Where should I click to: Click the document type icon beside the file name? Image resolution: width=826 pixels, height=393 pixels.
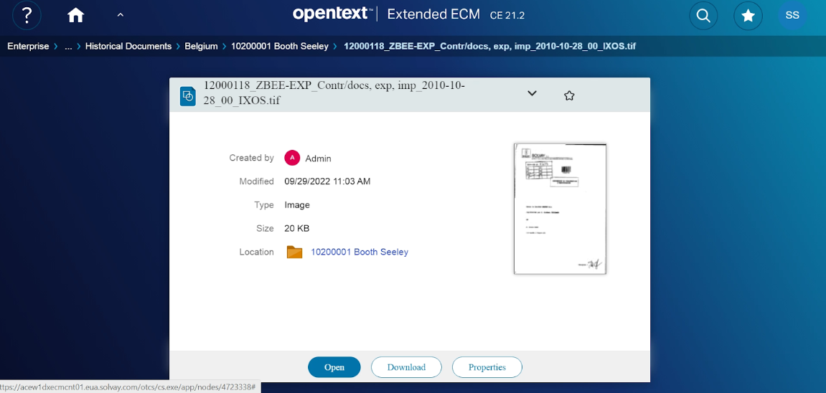click(188, 96)
